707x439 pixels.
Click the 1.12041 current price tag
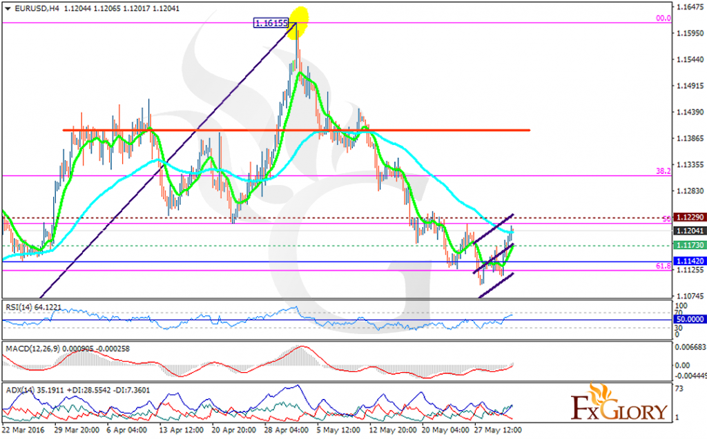(689, 231)
